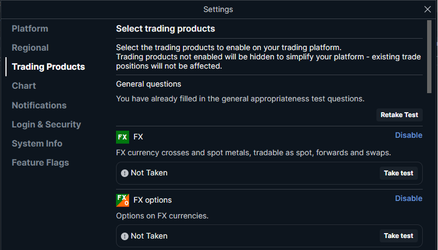
Task: Click the FX Not Taken warning icon
Action: click(x=125, y=173)
